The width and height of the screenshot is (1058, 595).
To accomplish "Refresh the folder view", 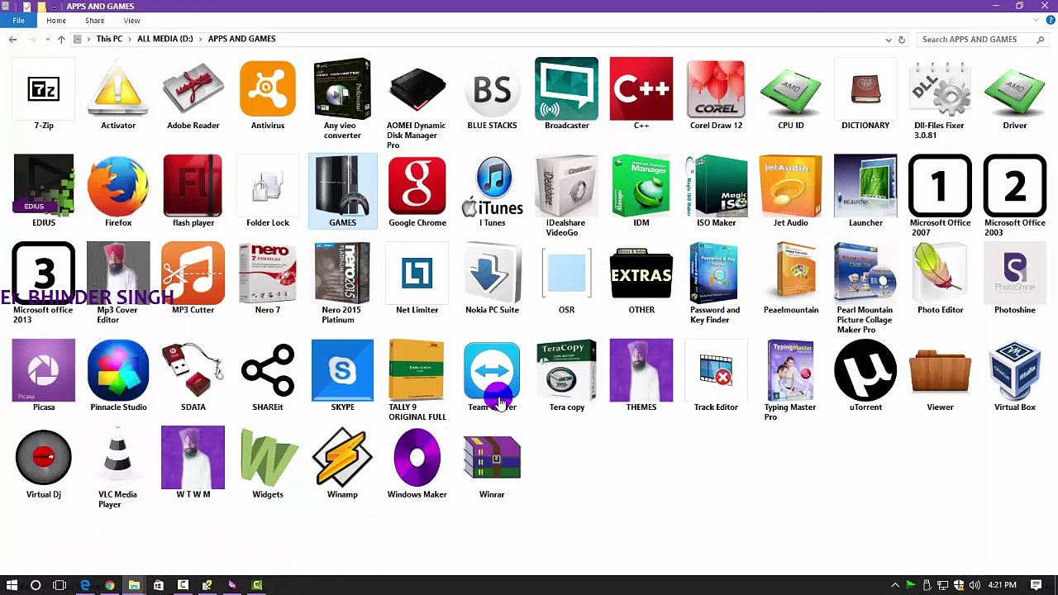I will coord(902,39).
